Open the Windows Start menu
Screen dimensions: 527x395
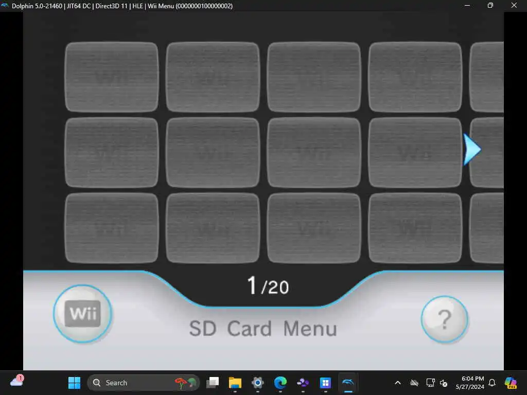74,383
